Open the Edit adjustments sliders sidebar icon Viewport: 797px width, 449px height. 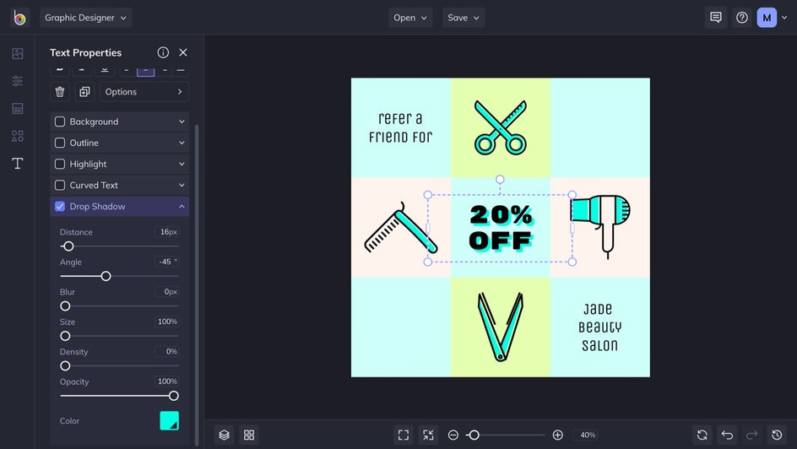[17, 81]
